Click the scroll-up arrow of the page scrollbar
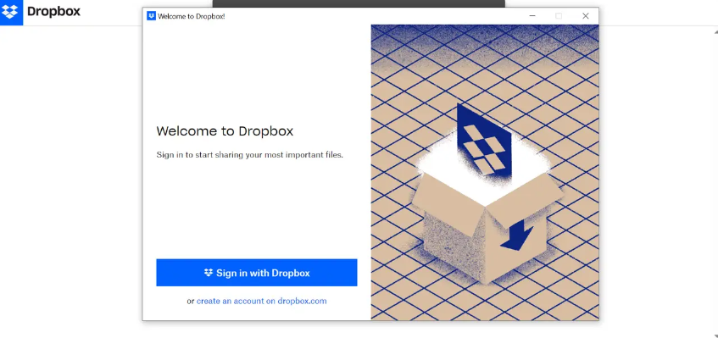Viewport: 718px width, 338px height. (715, 32)
